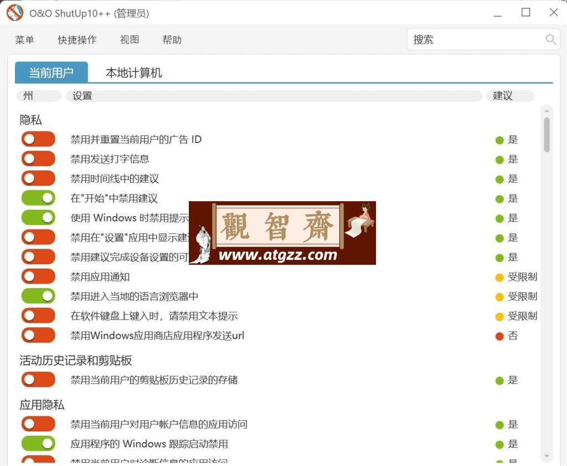The image size is (567, 466).
Task: Click the text 禁用应用通知
Action: [100, 276]
